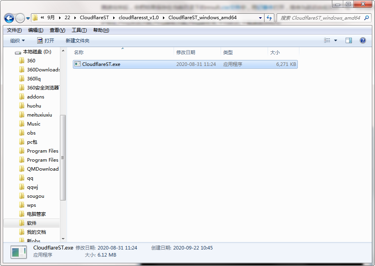Viewport: 375px width, 266px height.
Task: Open the view options dropdown arrow
Action: pos(335,40)
